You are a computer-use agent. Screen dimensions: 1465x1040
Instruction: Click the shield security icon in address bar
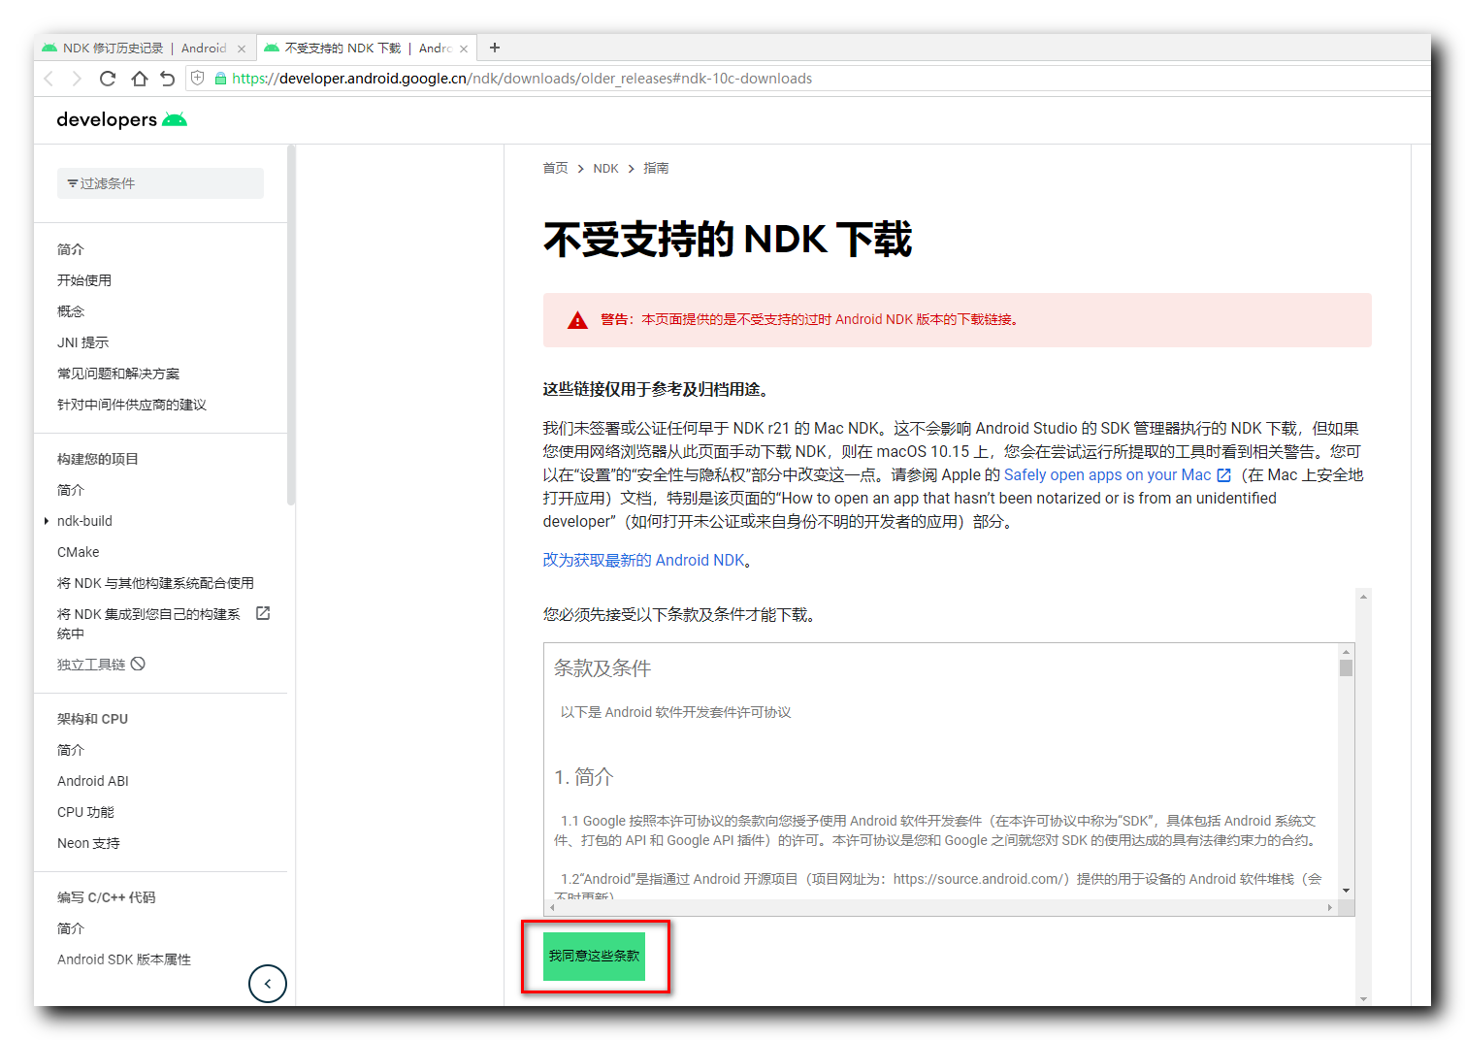198,79
